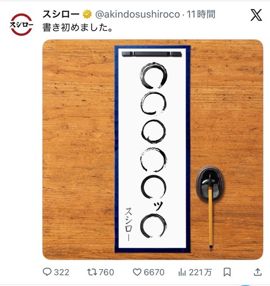This screenshot has width=270, height=286.
Task: View analytics via the bar chart icon
Action: [x=182, y=272]
